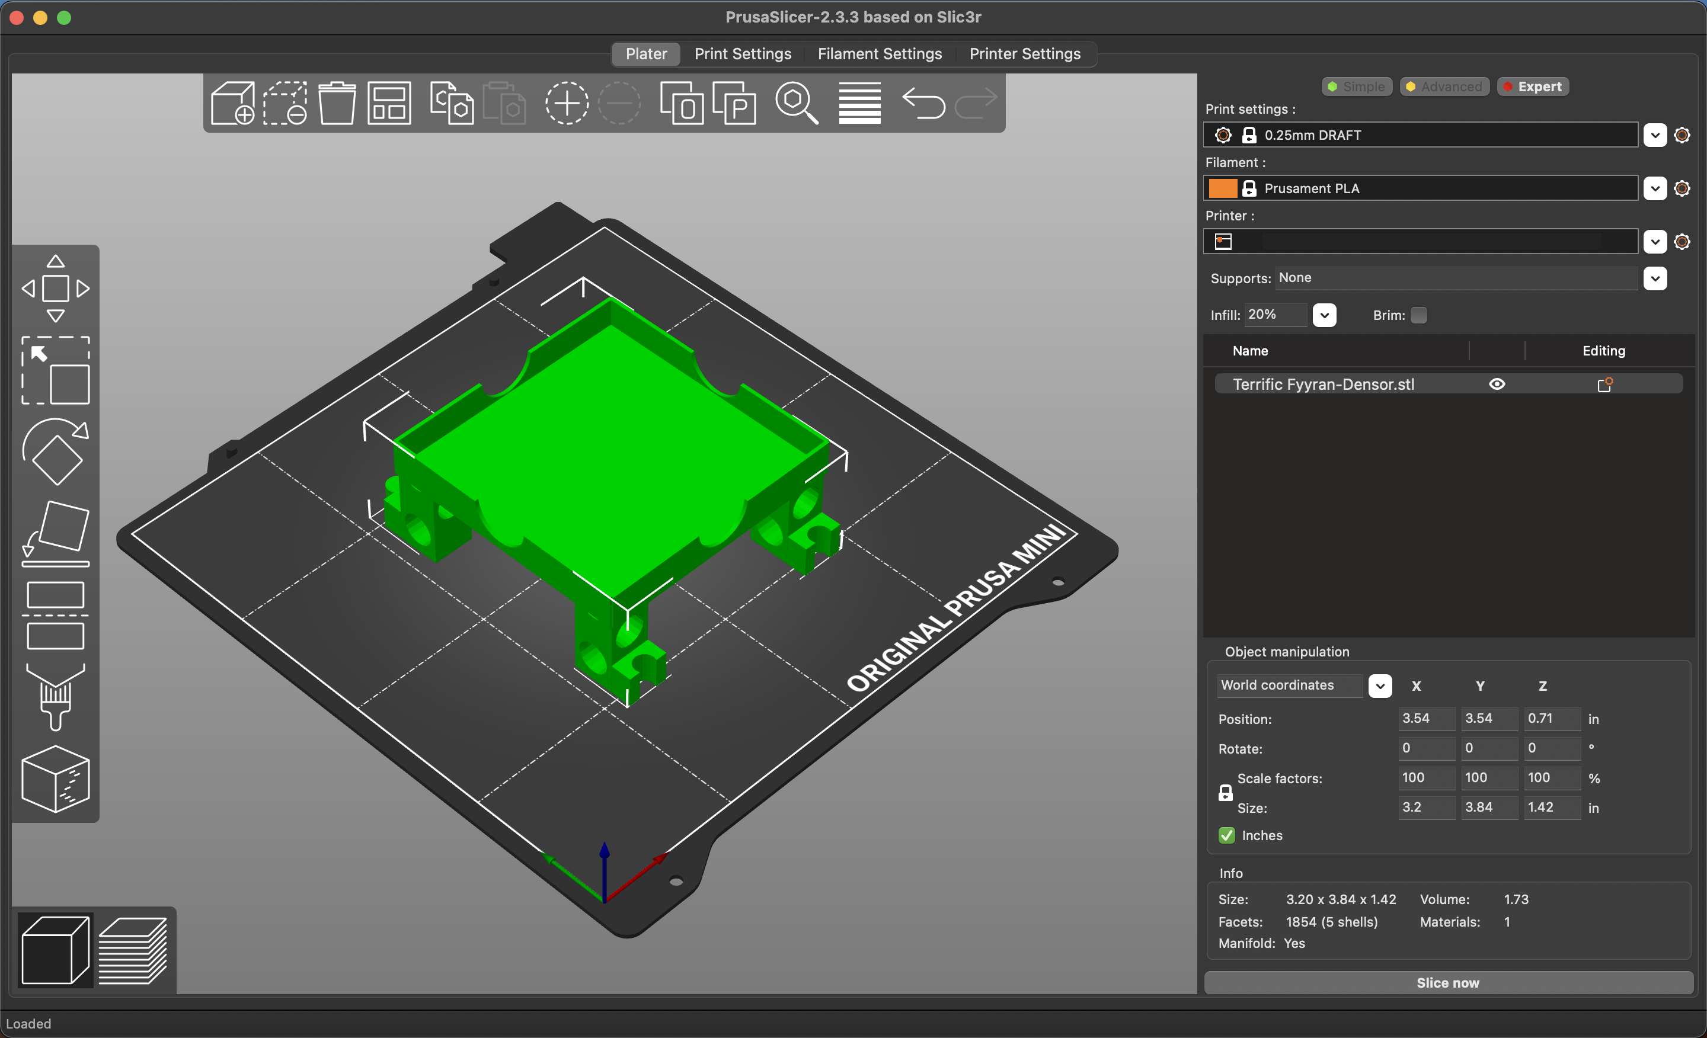The height and width of the screenshot is (1038, 1707).
Task: Uncheck the Inches checkbox
Action: click(x=1227, y=835)
